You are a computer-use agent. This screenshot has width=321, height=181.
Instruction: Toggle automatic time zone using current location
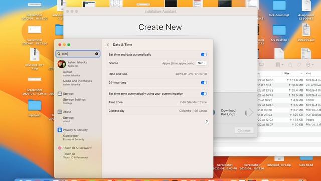[x=204, y=94]
